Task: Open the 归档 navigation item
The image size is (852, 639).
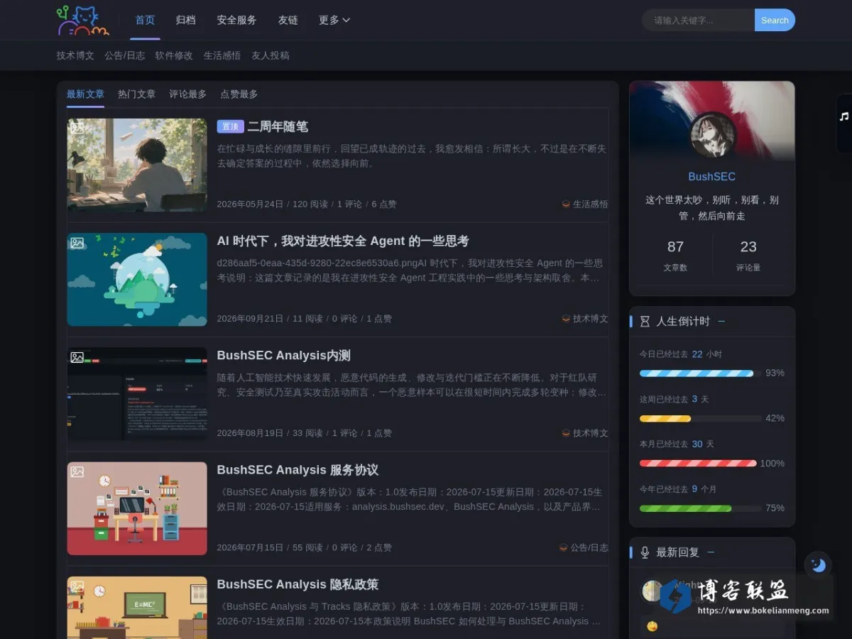Action: (185, 20)
